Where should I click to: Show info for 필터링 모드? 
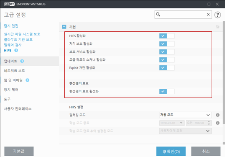point(217,115)
